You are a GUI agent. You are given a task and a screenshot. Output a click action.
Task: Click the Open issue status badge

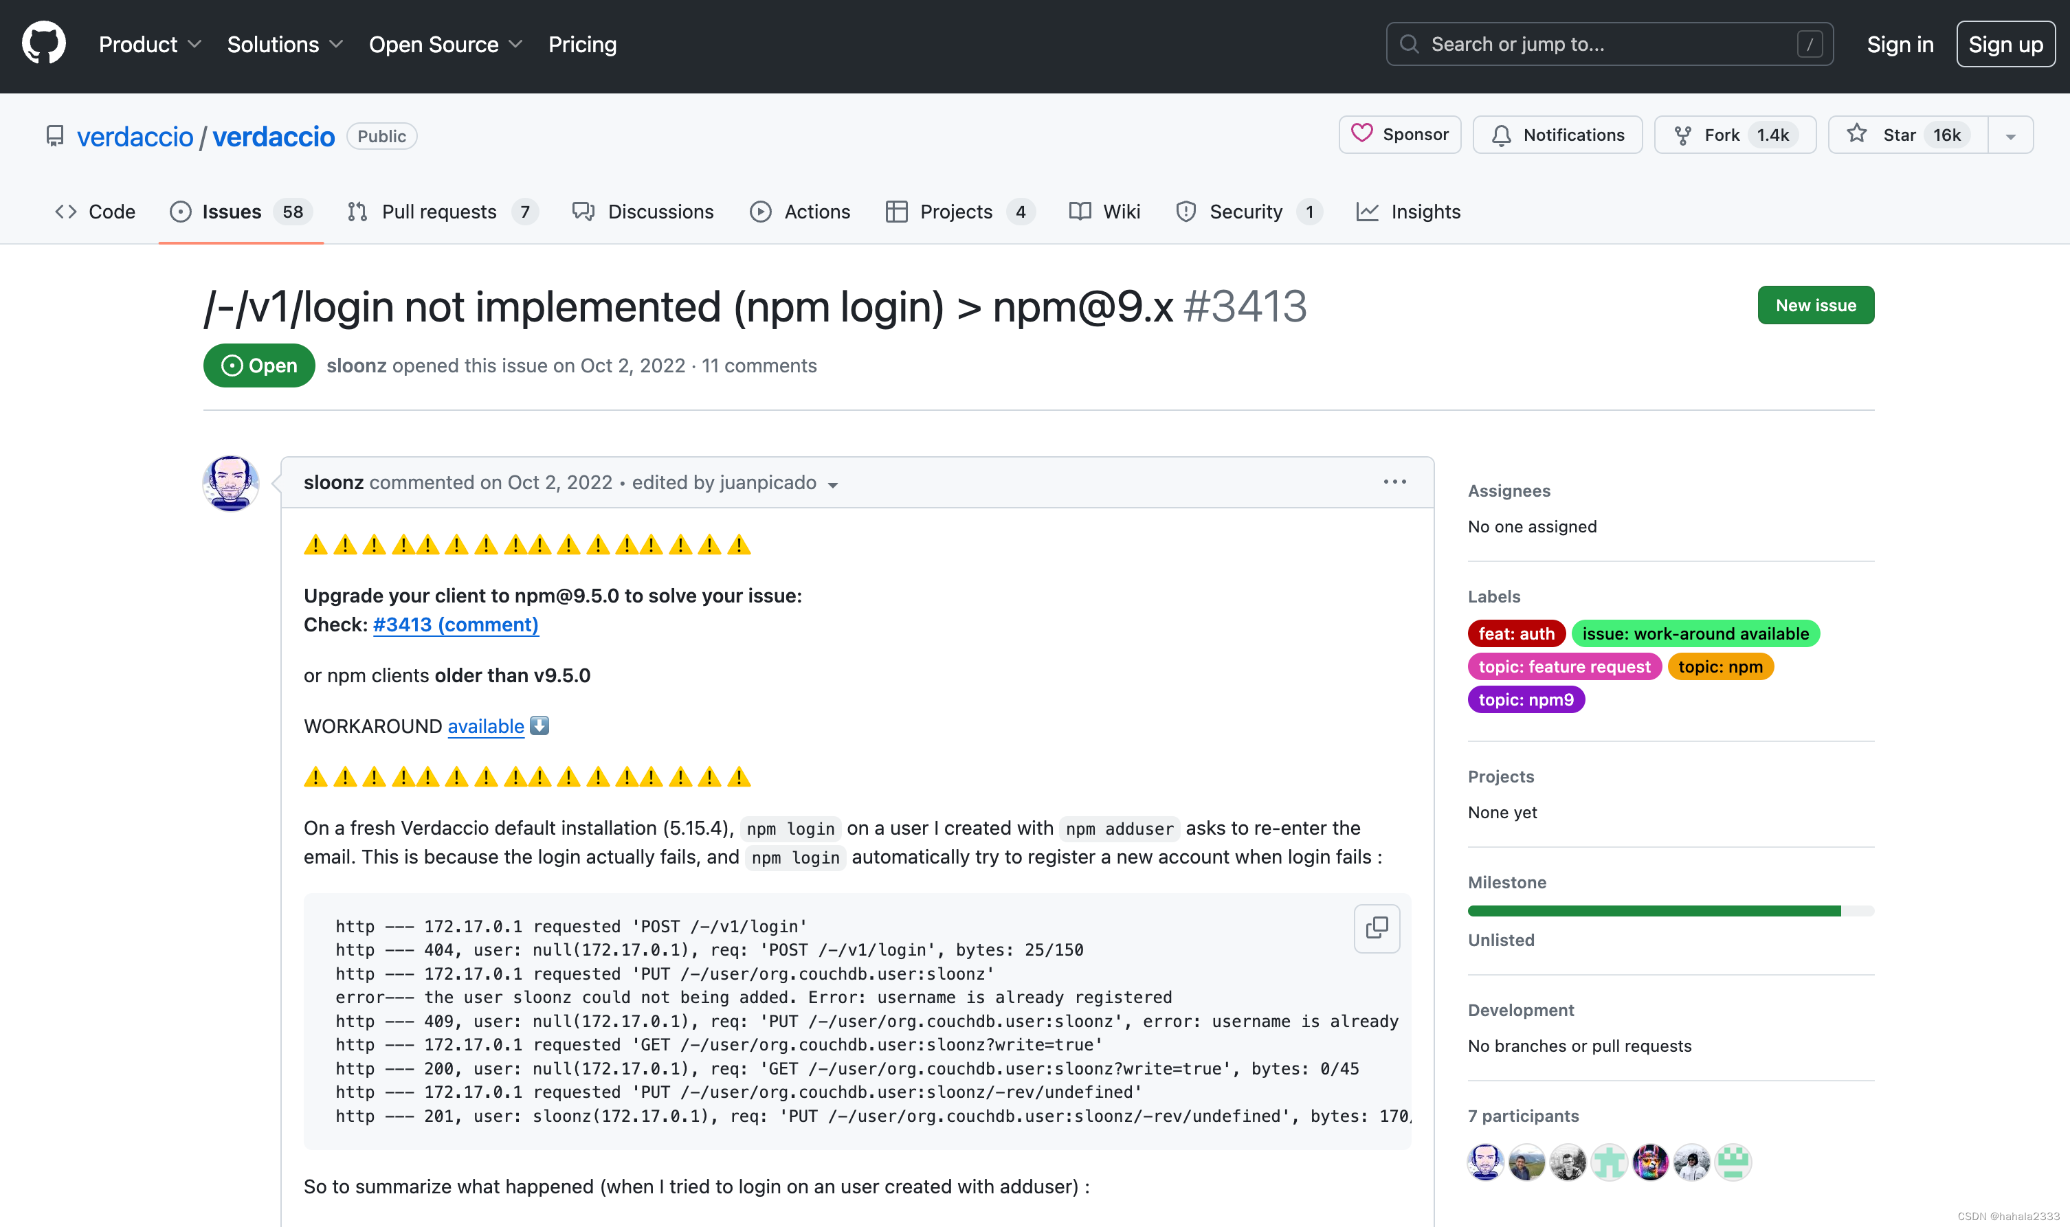point(259,365)
